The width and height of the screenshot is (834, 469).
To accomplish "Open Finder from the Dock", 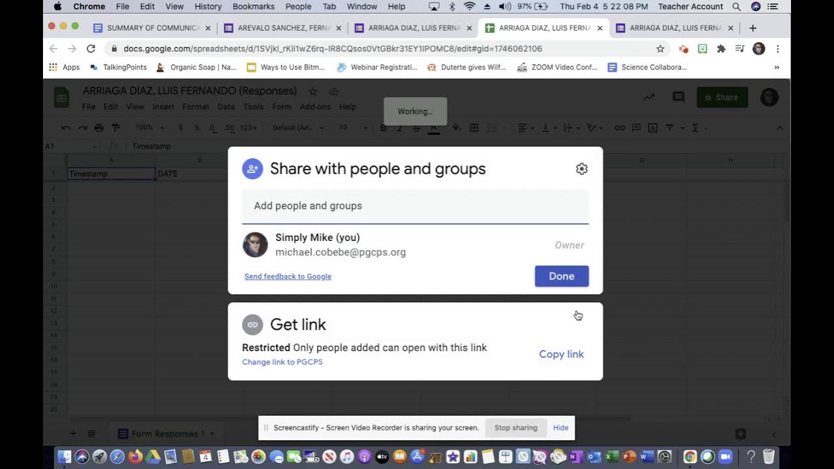I will tap(64, 457).
